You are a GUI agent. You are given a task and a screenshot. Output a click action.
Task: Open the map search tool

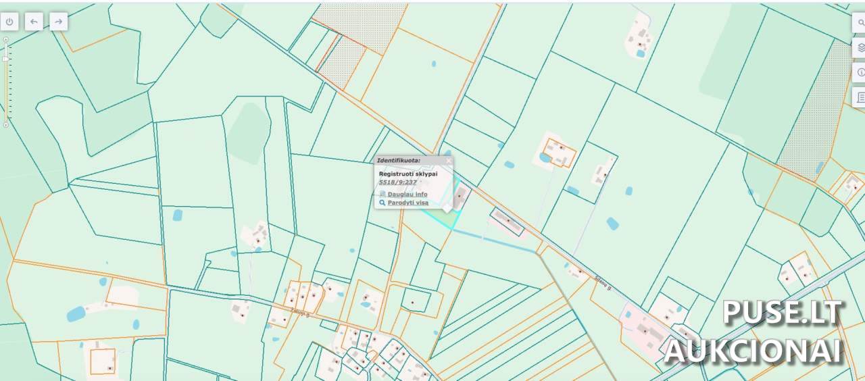pos(860,22)
